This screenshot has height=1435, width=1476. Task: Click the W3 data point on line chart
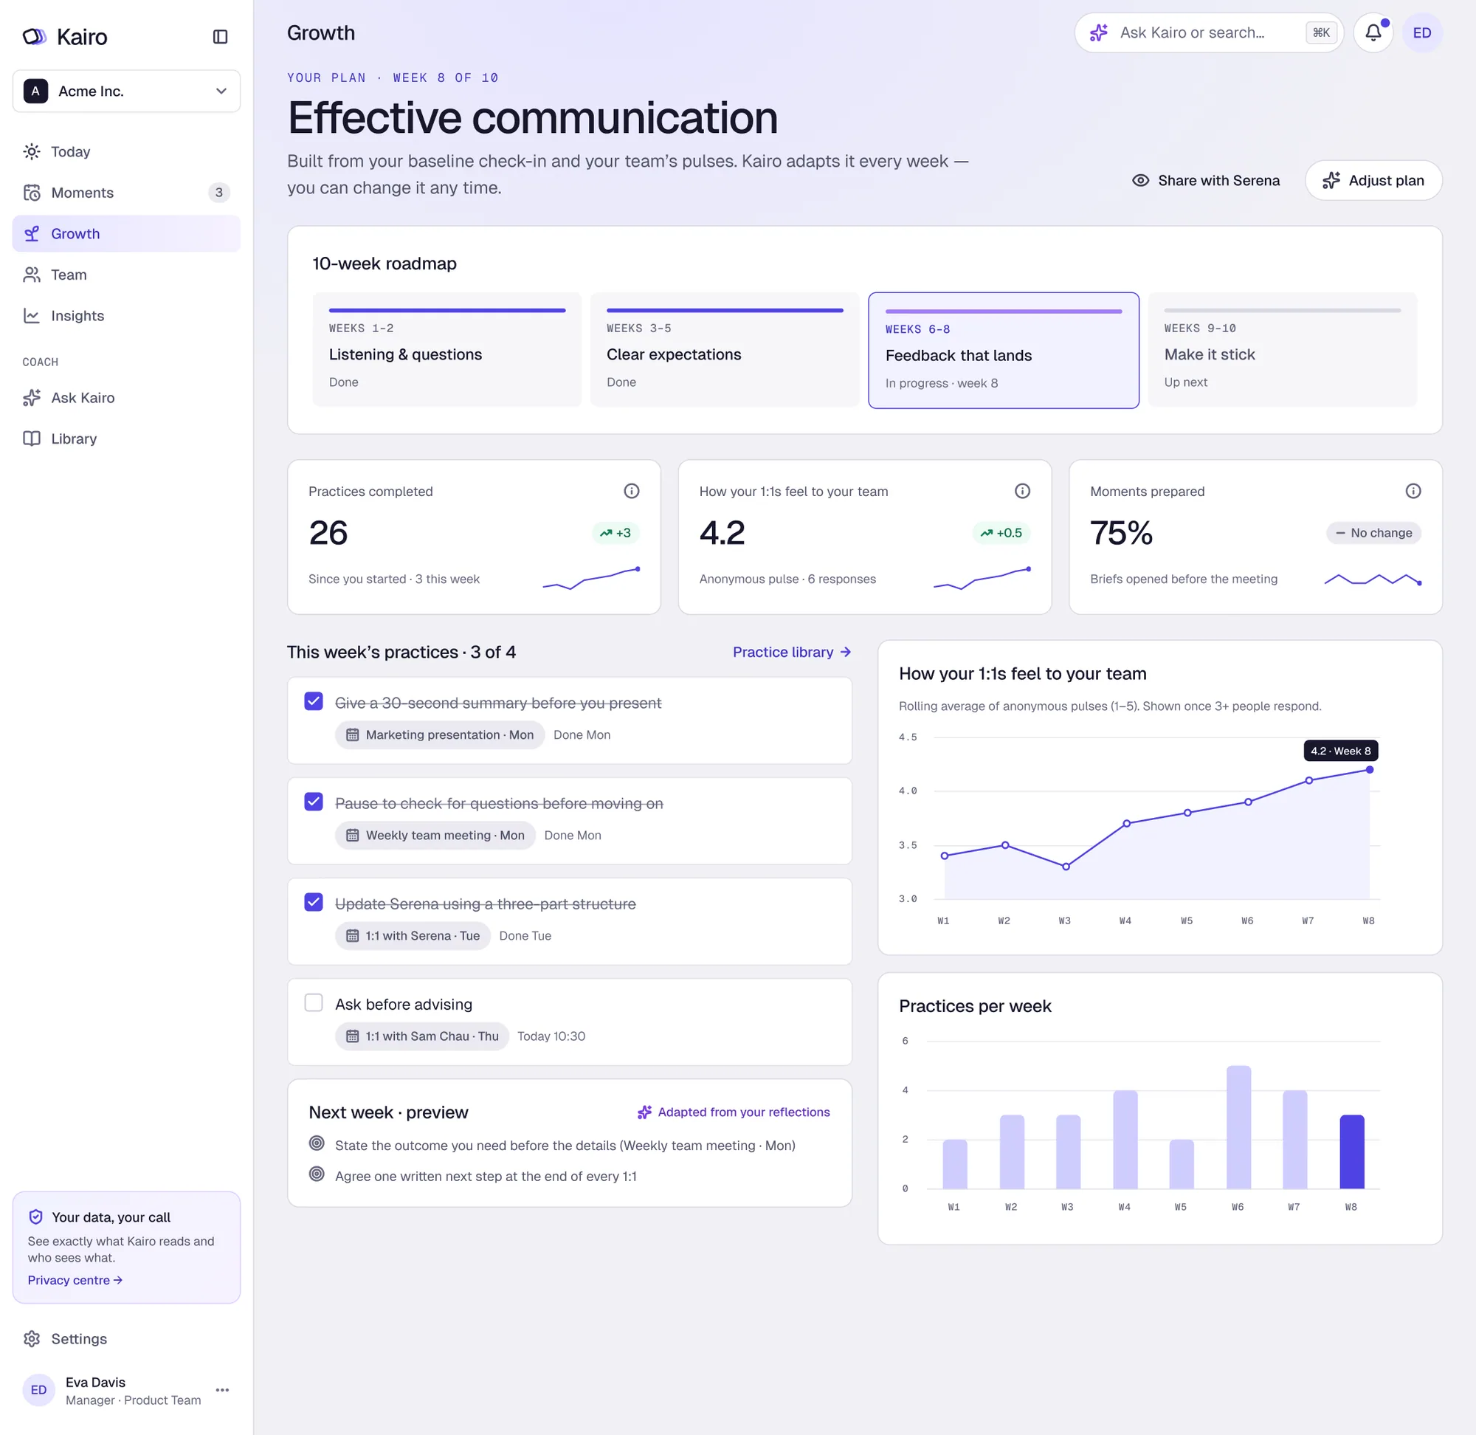coord(1065,867)
